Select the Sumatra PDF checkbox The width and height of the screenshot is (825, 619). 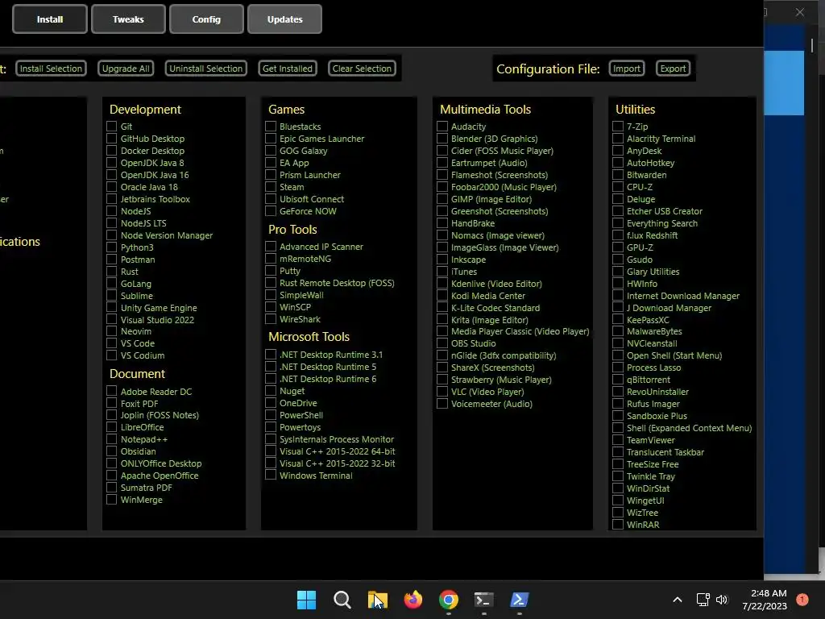click(111, 488)
